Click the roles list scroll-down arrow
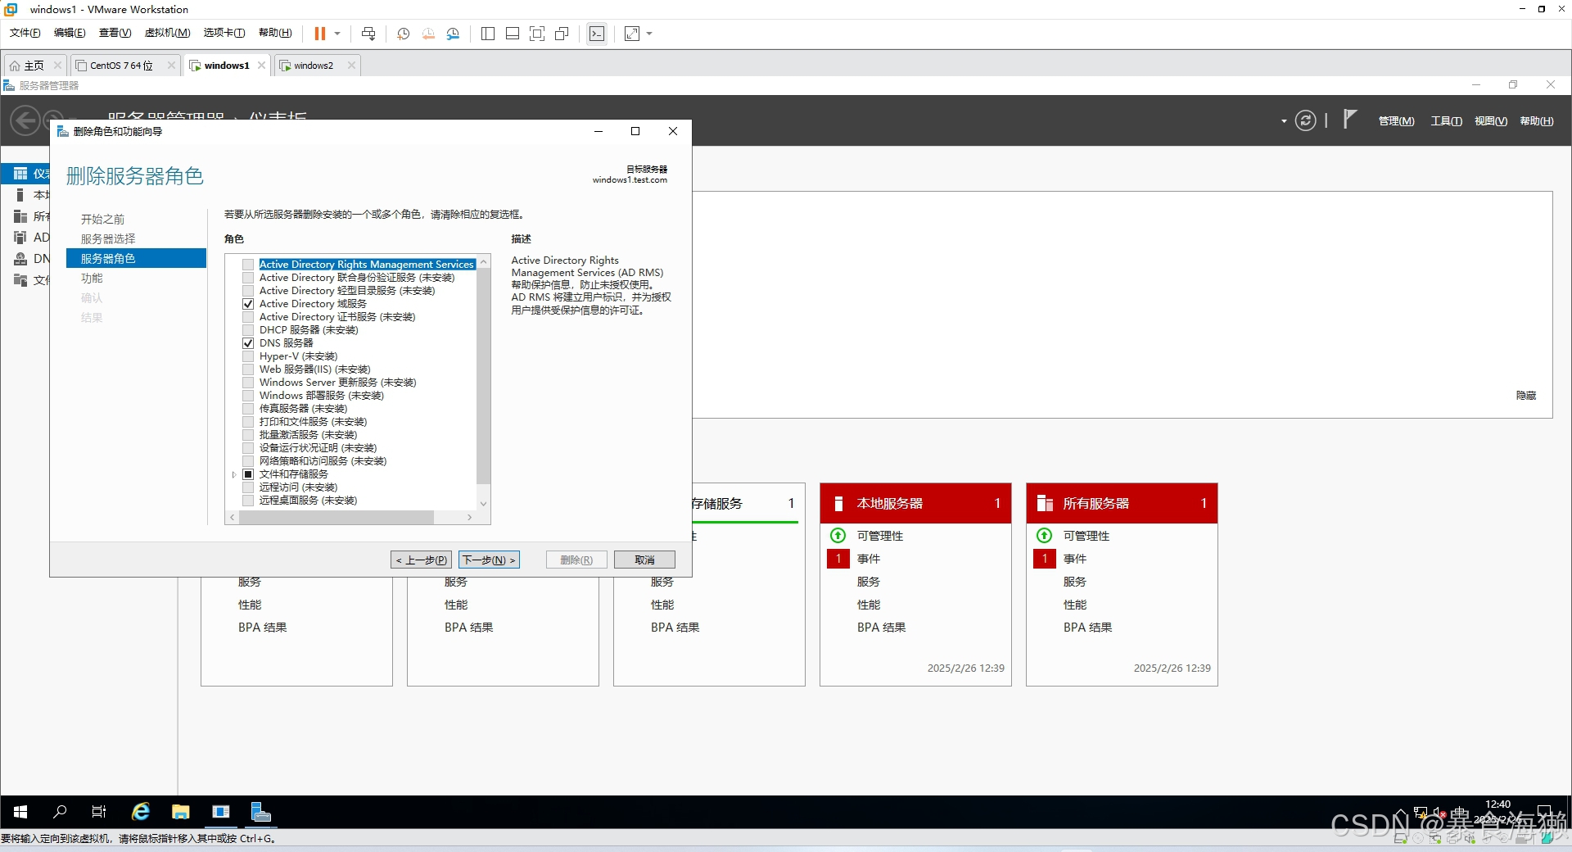The height and width of the screenshot is (852, 1572). click(483, 504)
